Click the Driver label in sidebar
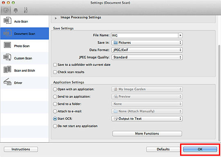The image size is (221, 157). click(18, 83)
